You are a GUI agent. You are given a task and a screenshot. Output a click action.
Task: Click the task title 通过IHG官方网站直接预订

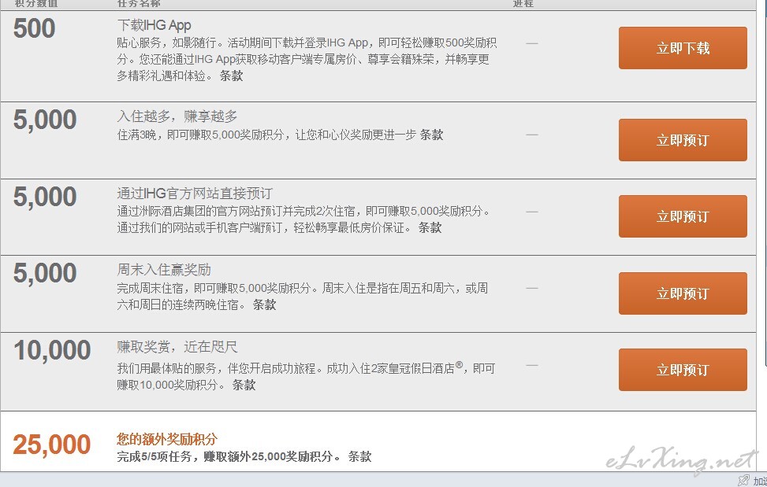pyautogui.click(x=195, y=194)
